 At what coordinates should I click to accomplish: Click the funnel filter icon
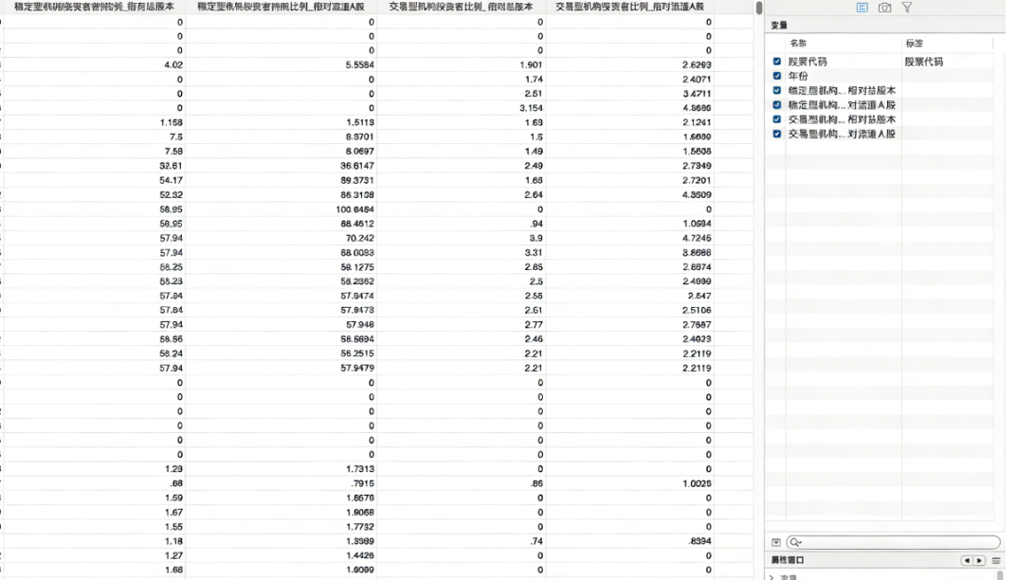pyautogui.click(x=907, y=8)
